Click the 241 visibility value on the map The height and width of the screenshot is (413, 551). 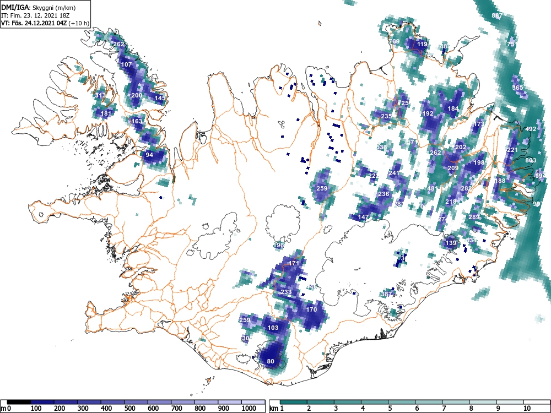coord(394,173)
